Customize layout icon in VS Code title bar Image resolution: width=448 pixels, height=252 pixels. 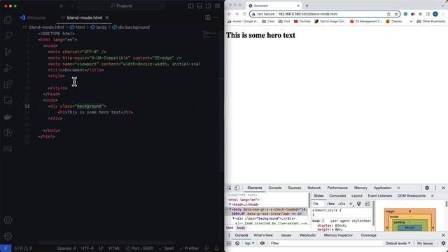pyautogui.click(x=218, y=6)
